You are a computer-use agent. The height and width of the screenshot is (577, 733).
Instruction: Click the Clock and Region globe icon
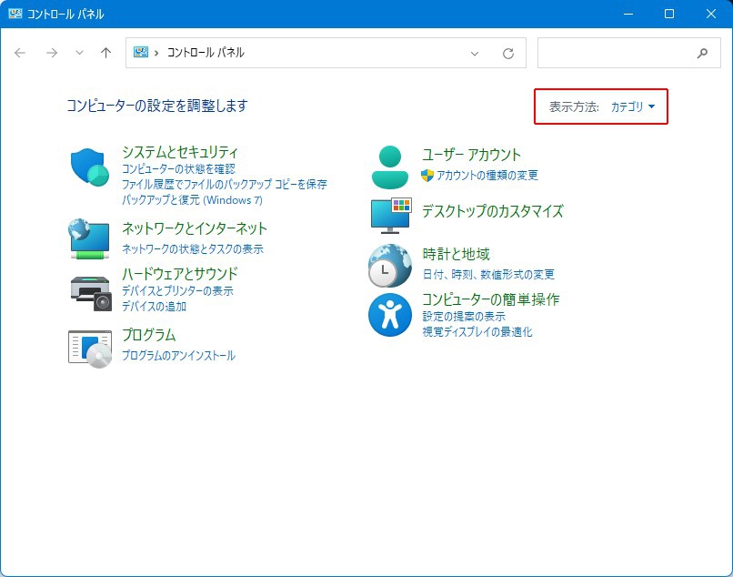click(x=391, y=266)
